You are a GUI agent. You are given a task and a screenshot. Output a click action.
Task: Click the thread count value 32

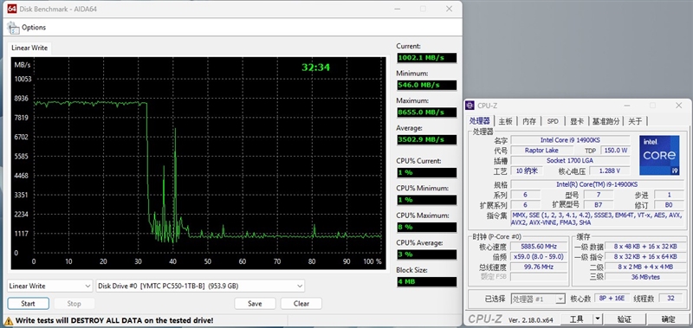click(x=670, y=299)
